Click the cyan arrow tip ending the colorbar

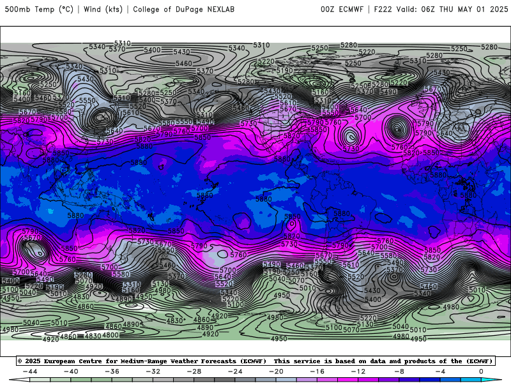491,380
